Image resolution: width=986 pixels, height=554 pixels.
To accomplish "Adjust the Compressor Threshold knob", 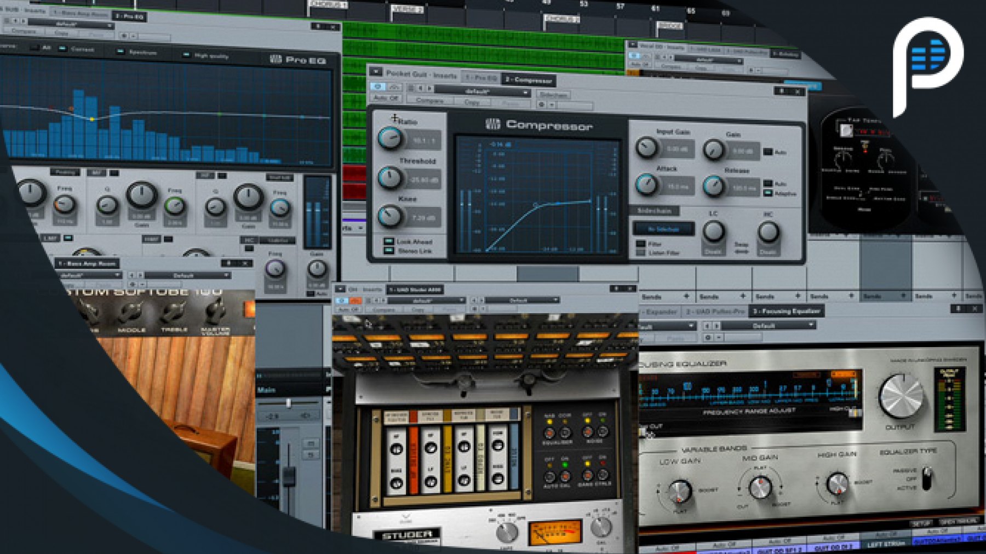I will click(x=390, y=178).
